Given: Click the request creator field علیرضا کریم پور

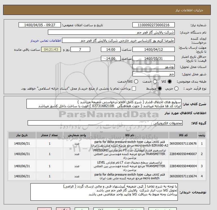Looking at the screenshot, I should [x=118, y=41].
